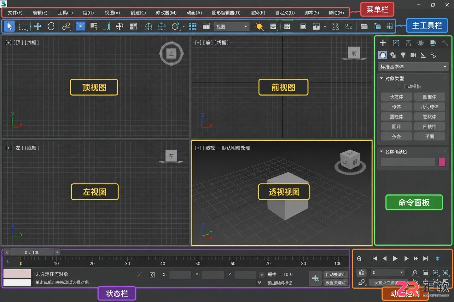This screenshot has height=302, width=454.
Task: Open the pink object color swatch
Action: pos(442,162)
